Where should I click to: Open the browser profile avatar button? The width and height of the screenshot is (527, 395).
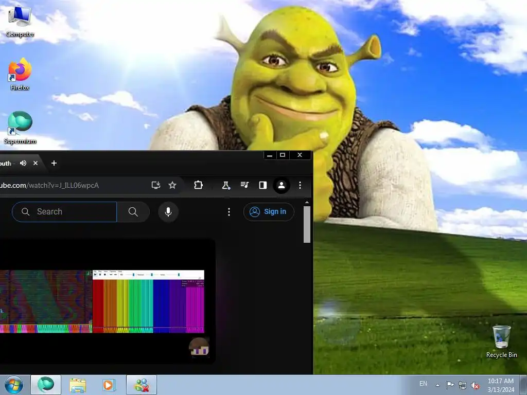coord(282,185)
